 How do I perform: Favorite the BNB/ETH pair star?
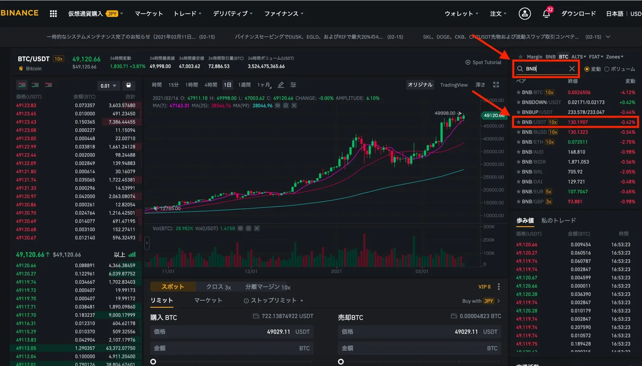(x=518, y=142)
